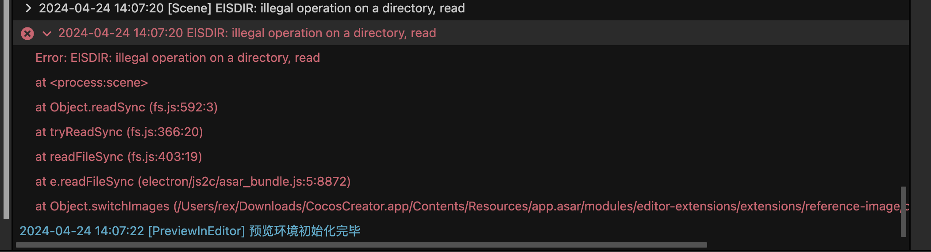Click the console's vertical scrollbar thumb
931x252 pixels.
point(903,211)
